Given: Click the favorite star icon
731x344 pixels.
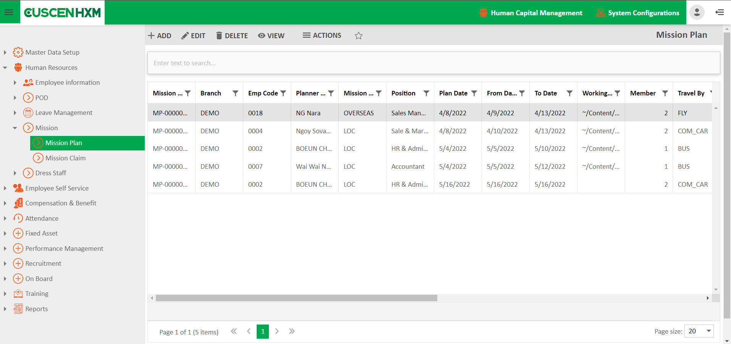Looking at the screenshot, I should 358,36.
